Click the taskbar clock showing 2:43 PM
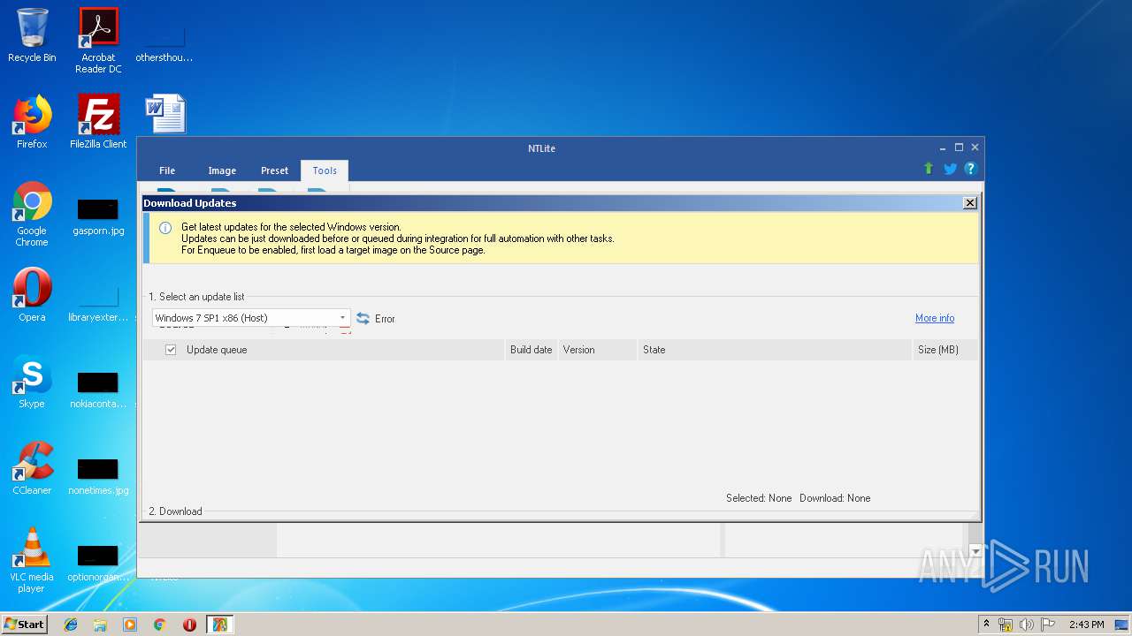 click(1086, 625)
